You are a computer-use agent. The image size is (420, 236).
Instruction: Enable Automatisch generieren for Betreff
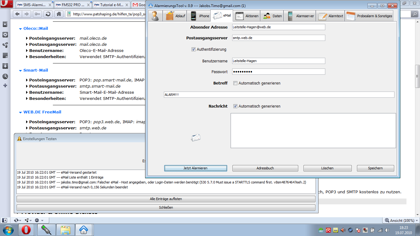236,83
